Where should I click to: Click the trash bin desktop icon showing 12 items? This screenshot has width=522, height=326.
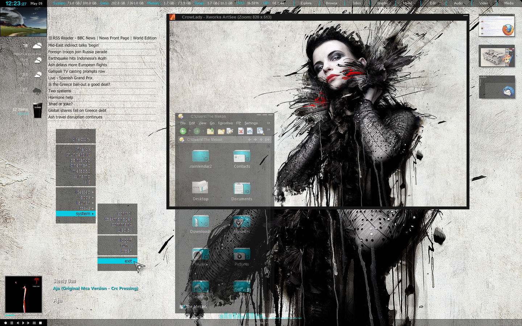37,110
